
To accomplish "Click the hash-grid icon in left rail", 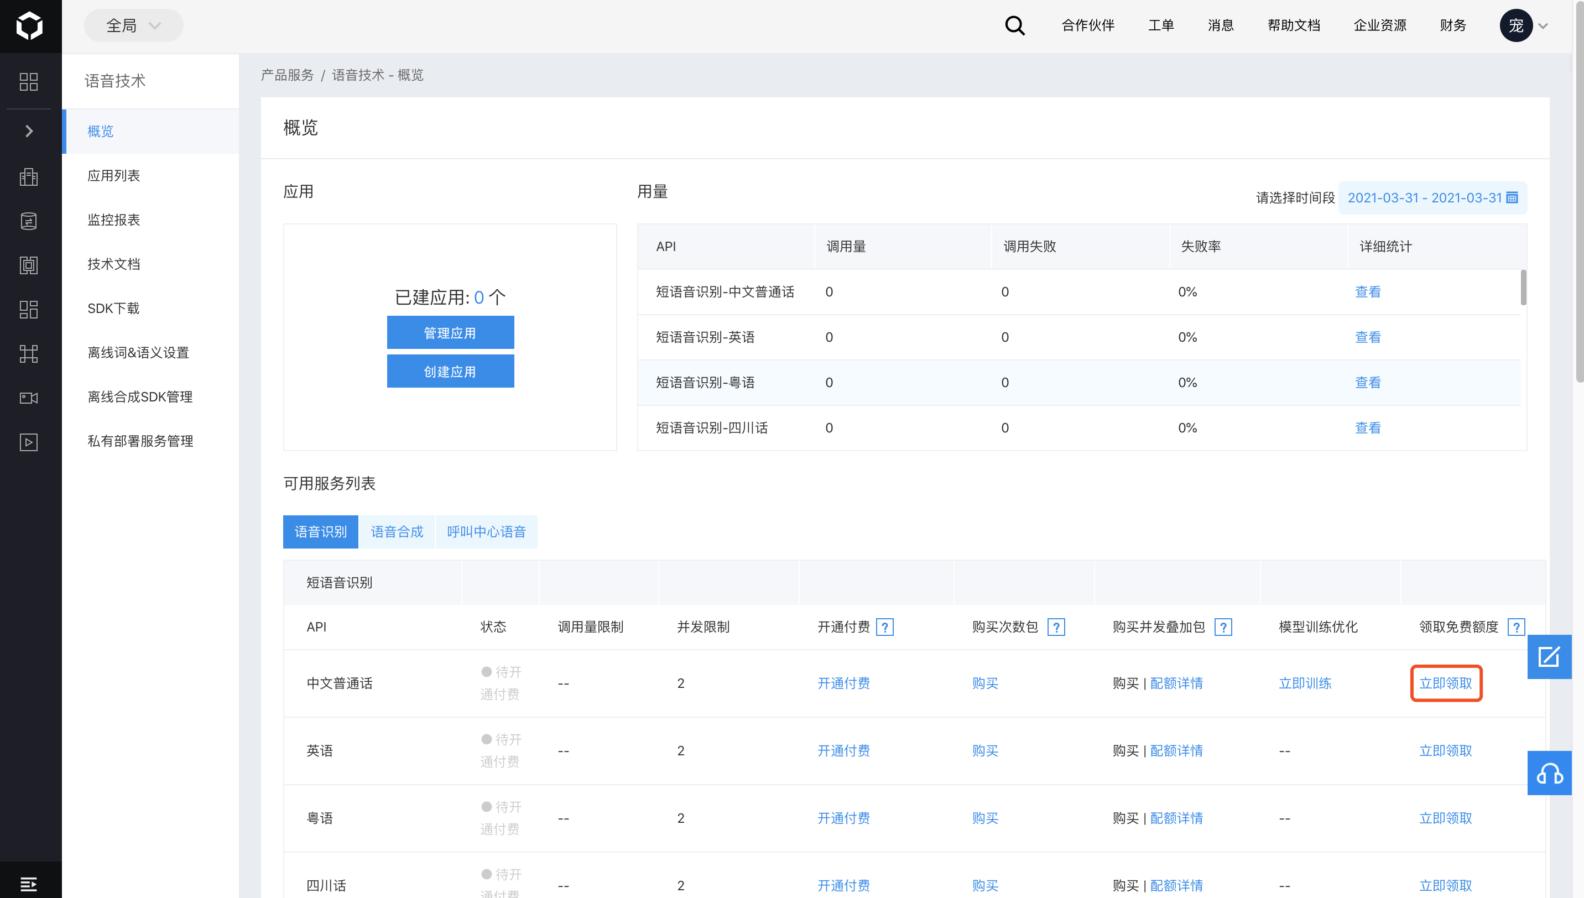I will 29,353.
